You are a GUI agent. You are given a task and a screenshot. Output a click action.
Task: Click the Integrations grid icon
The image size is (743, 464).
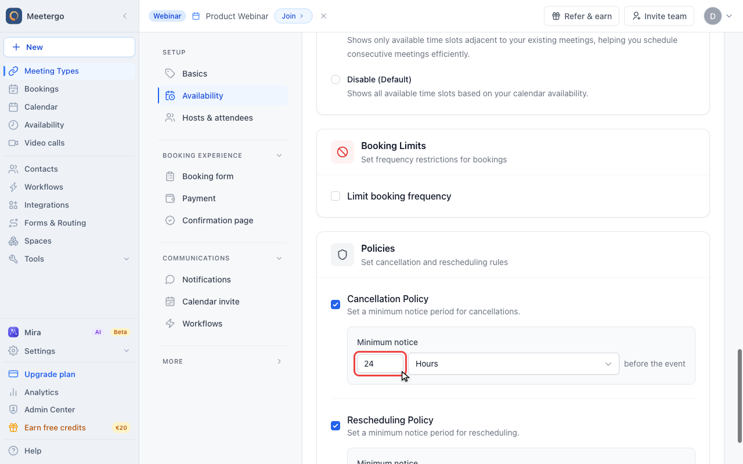(13, 205)
